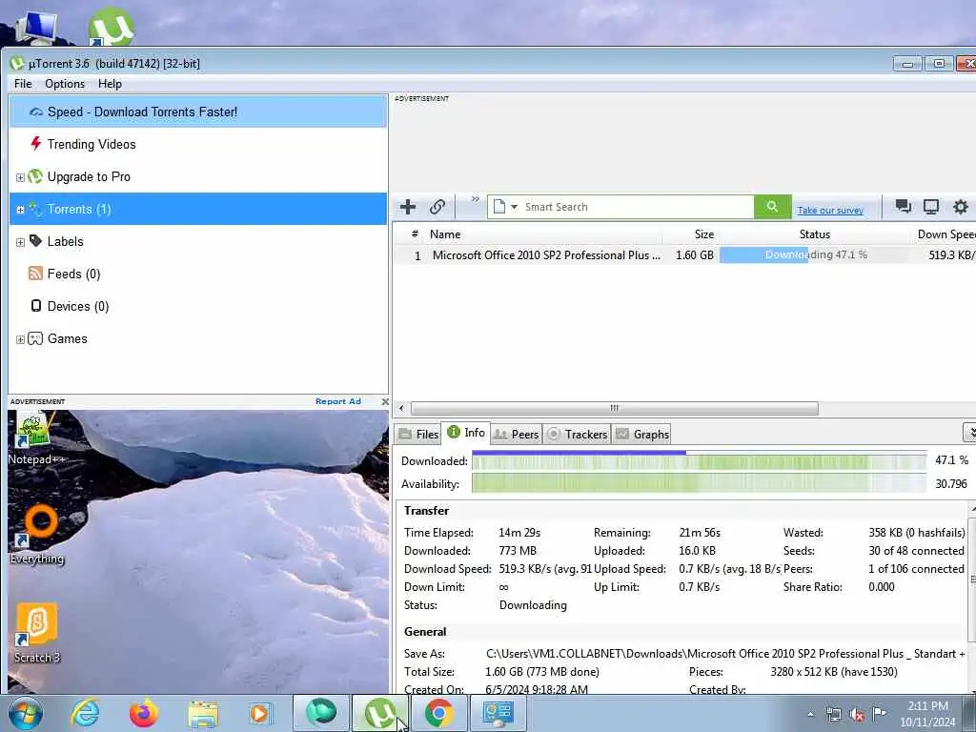Open the remote monitor icon in toolbar
This screenshot has width=976, height=732.
(931, 207)
